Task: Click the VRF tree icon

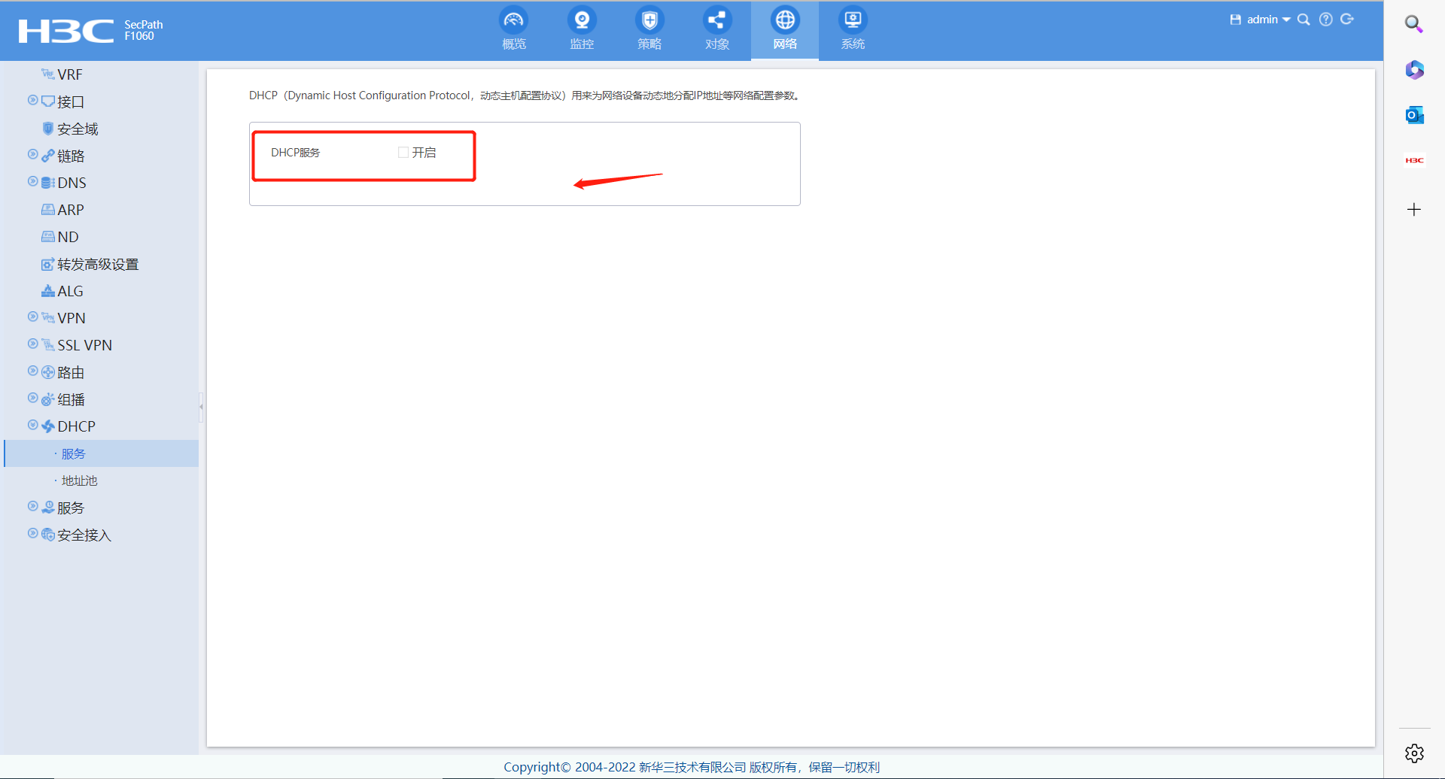Action: tap(47, 74)
